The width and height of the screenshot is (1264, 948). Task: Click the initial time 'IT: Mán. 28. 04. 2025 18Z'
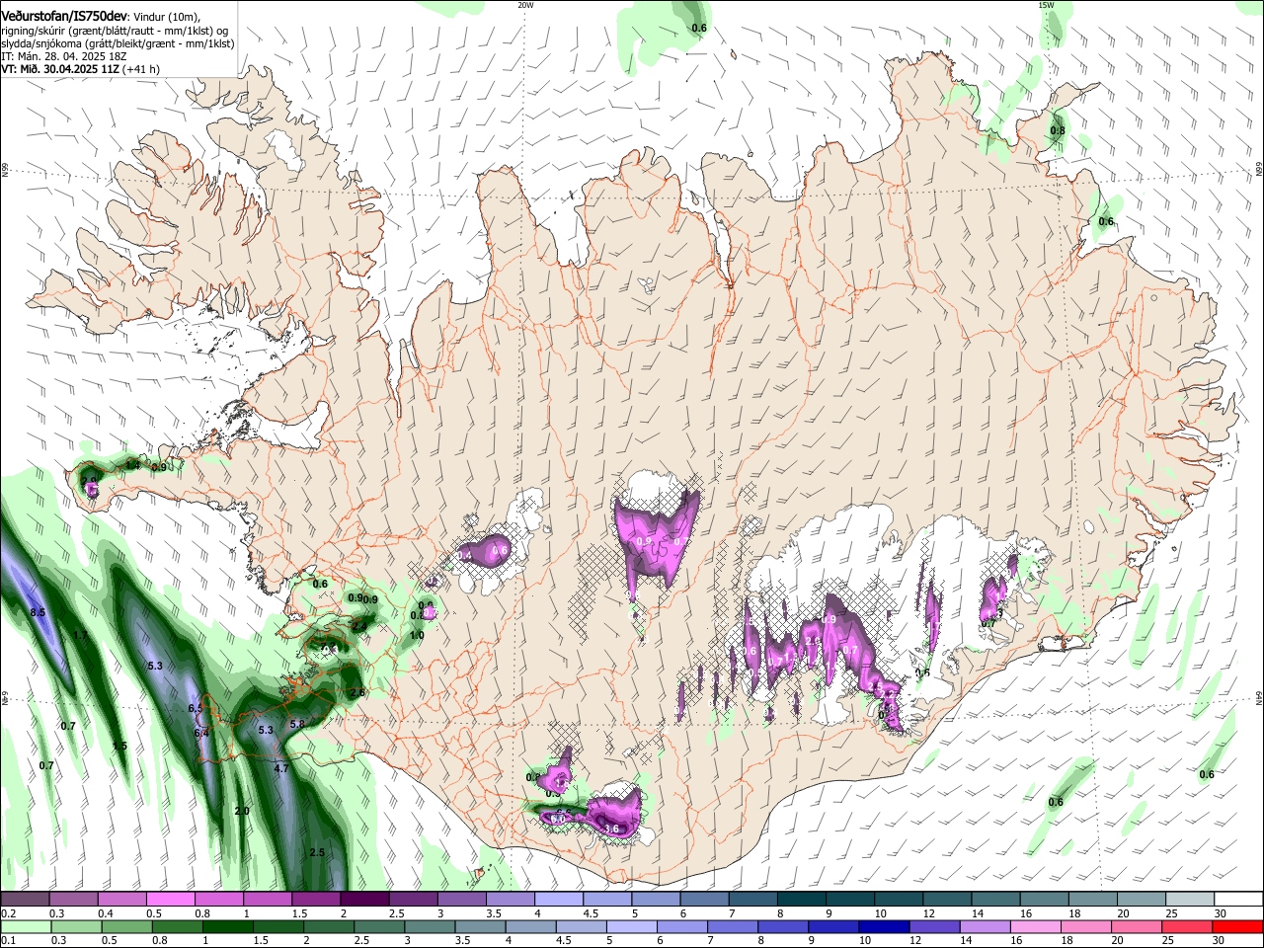pyautogui.click(x=64, y=56)
